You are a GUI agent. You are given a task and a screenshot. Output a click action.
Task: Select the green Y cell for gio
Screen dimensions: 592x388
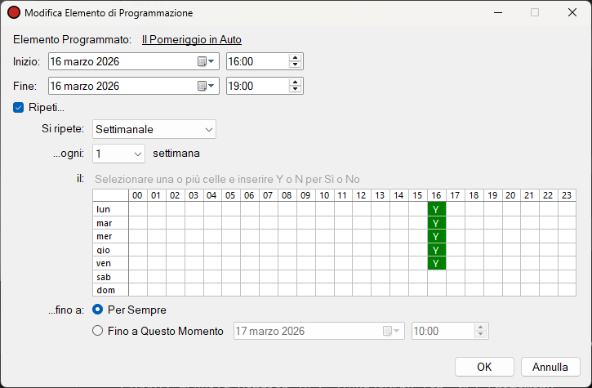[437, 250]
